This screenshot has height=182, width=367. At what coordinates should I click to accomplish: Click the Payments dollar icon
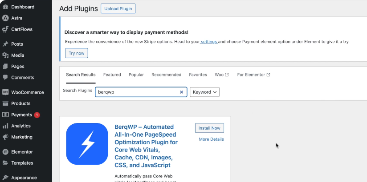pyautogui.click(x=5, y=115)
